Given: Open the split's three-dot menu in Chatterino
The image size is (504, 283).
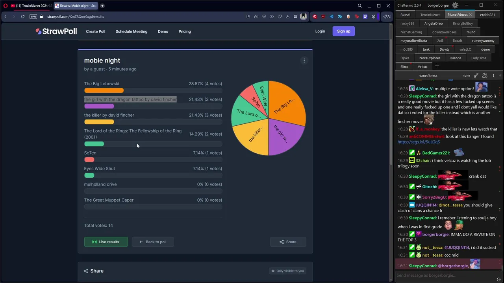Looking at the screenshot, I should (x=493, y=75).
